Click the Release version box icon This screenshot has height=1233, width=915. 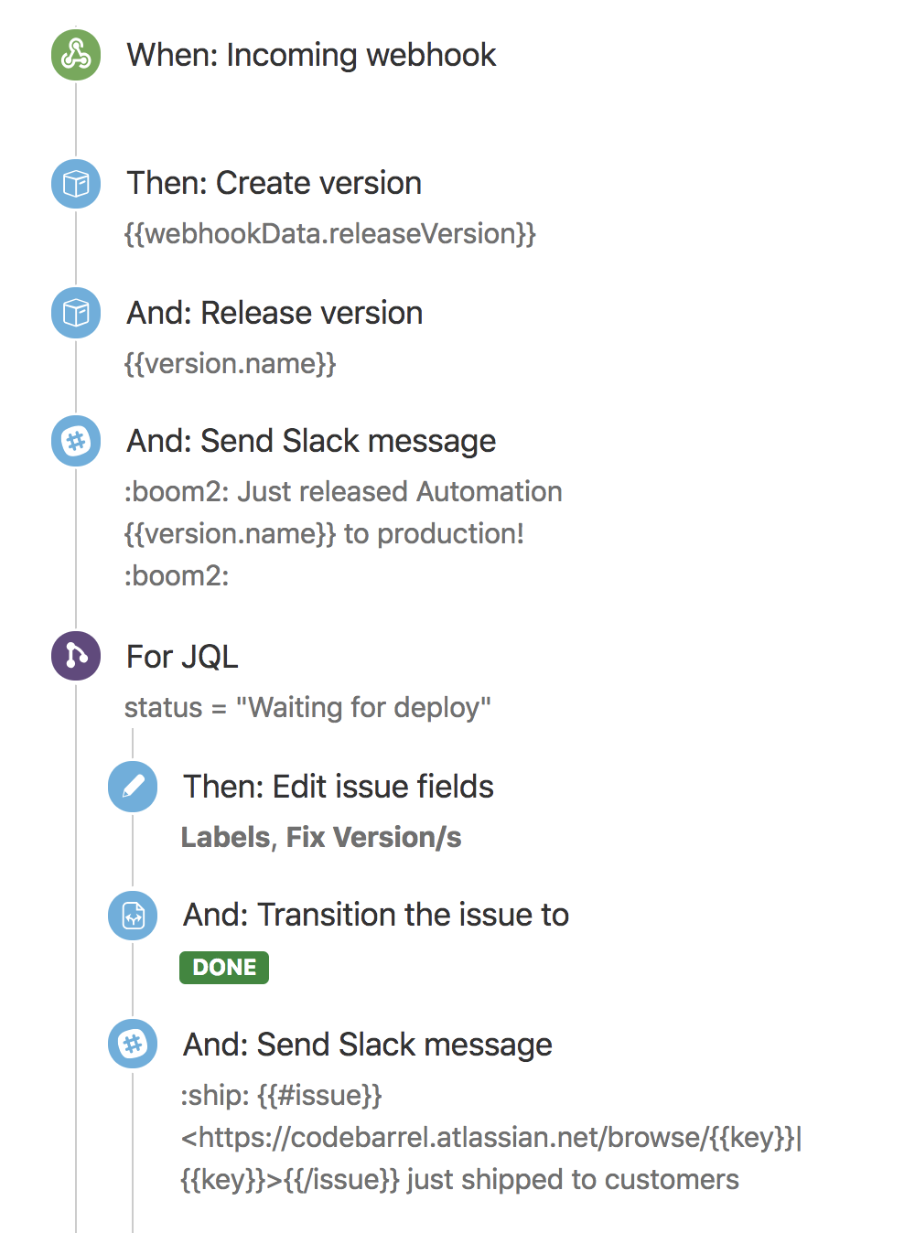click(76, 313)
